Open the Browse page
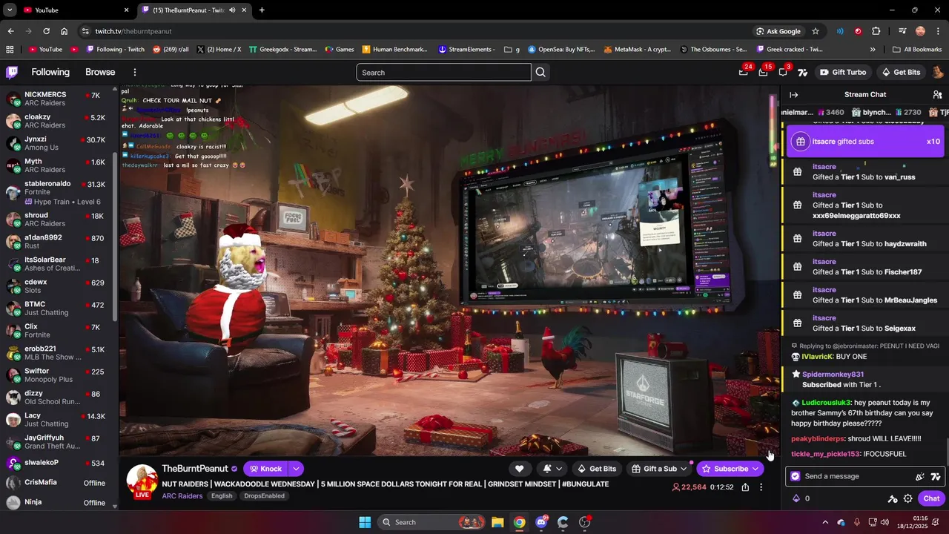 [x=100, y=72]
